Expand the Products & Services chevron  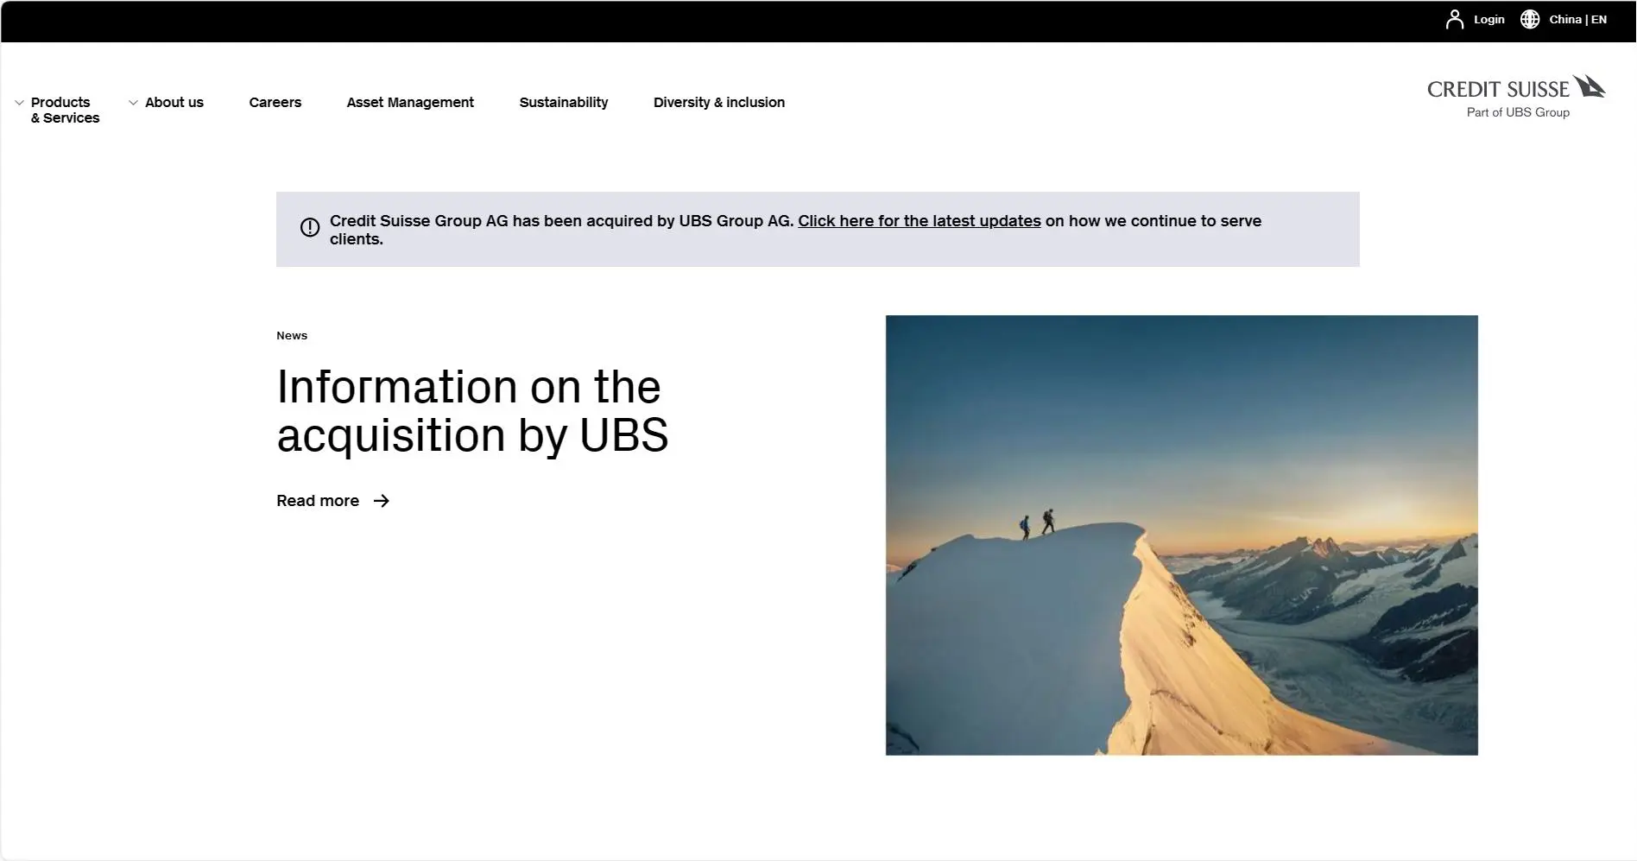[x=19, y=103]
